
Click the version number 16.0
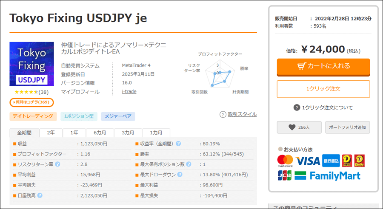127,83
